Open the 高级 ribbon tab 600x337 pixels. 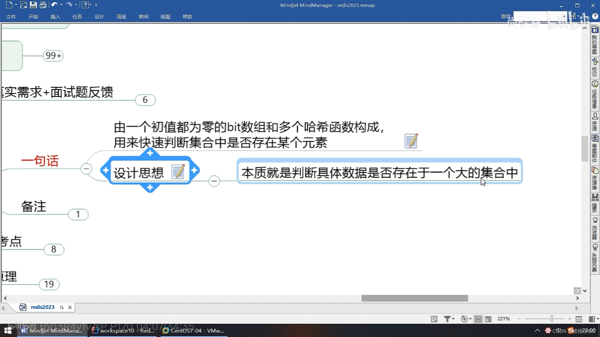click(x=121, y=17)
